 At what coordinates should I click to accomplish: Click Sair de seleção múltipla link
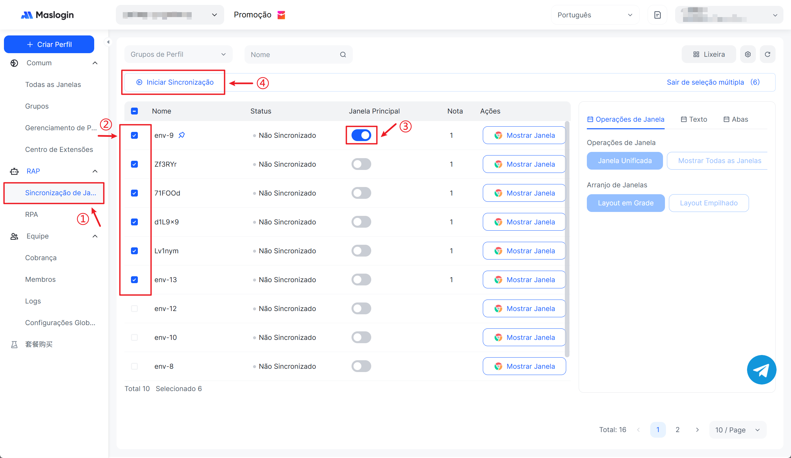tap(705, 82)
